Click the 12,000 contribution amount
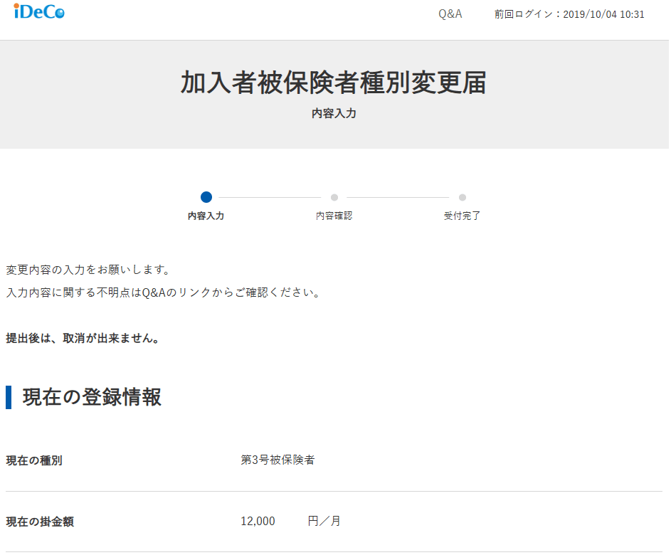Viewport: 671px width, 560px height. (x=258, y=522)
